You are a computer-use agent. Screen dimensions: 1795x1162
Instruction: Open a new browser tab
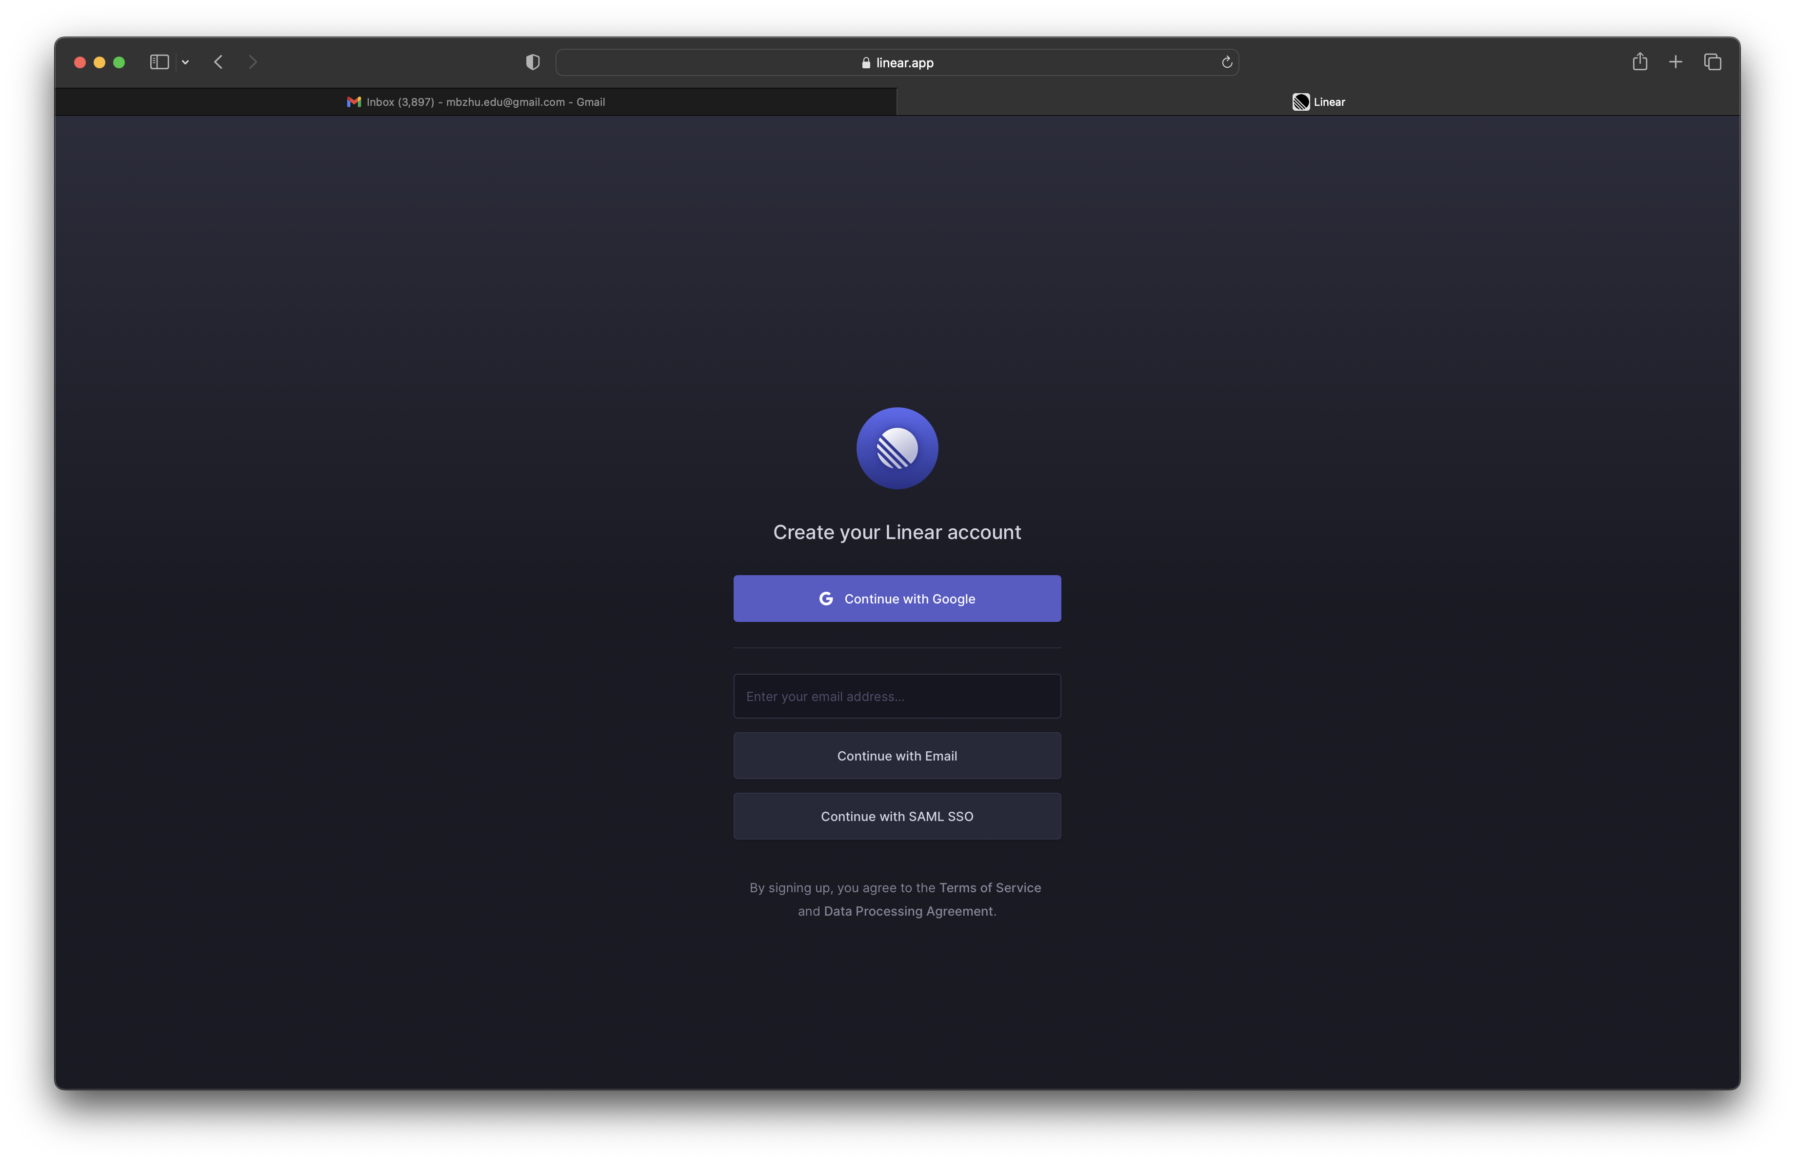point(1676,62)
